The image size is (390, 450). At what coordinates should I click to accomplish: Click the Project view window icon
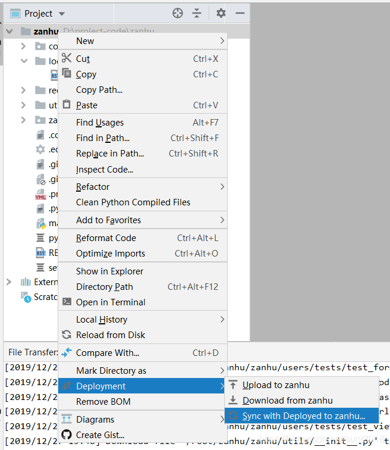[x=15, y=14]
